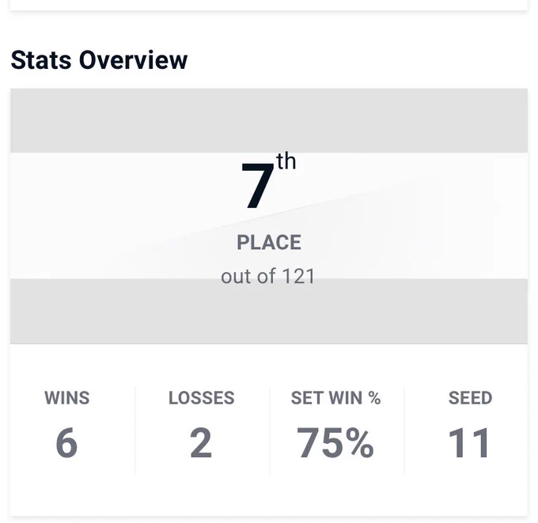The width and height of the screenshot is (538, 523).
Task: Click the SET WIN % label
Action: (336, 398)
